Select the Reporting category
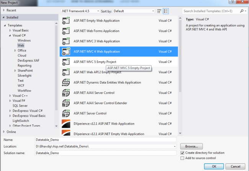249x171 pixels. pos(25,66)
